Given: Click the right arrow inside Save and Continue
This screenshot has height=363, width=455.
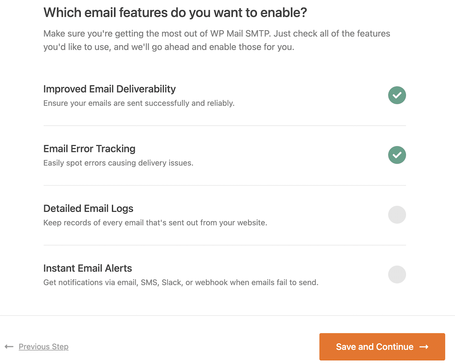Looking at the screenshot, I should pos(424,347).
